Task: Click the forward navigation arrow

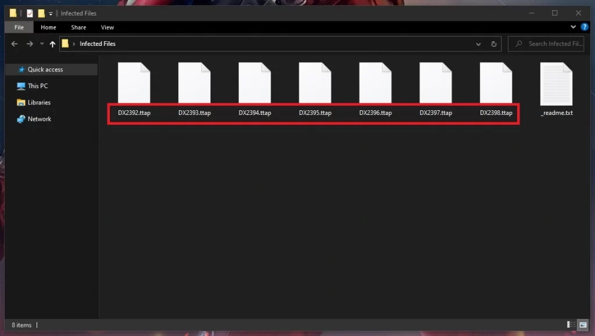Action: (x=30, y=44)
